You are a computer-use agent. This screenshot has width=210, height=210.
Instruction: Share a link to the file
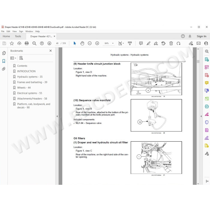tap(191, 43)
